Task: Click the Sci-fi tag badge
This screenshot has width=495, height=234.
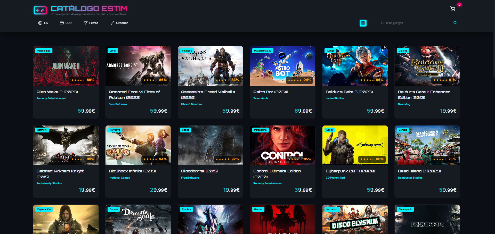Action: 330,130
